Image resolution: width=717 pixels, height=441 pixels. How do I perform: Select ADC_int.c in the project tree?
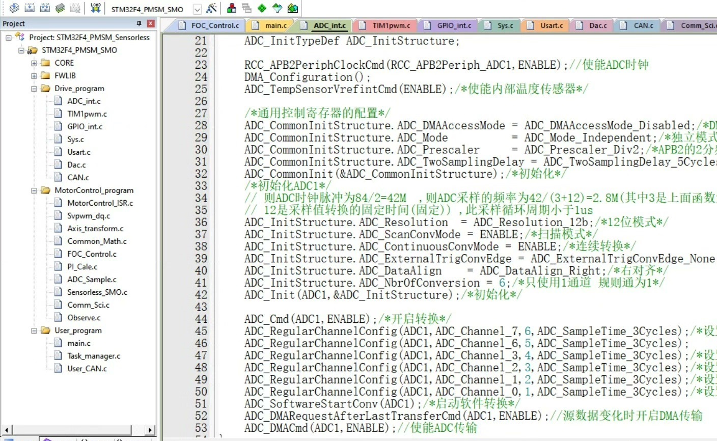click(x=84, y=101)
